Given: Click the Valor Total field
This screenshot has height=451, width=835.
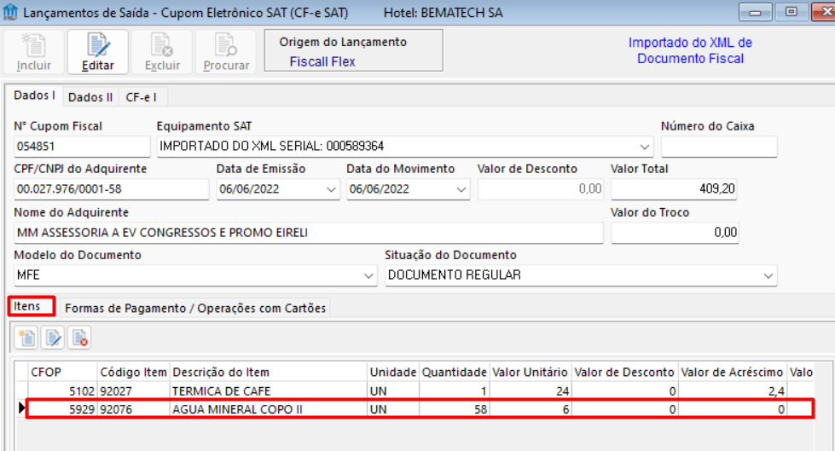Looking at the screenshot, I should click(674, 189).
